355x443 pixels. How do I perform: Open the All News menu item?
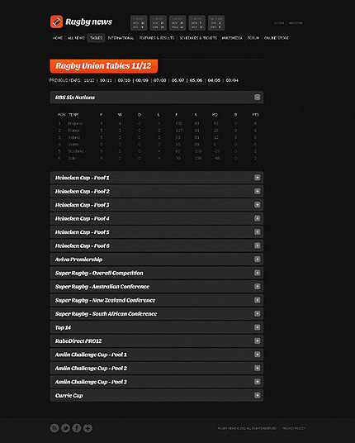76,38
